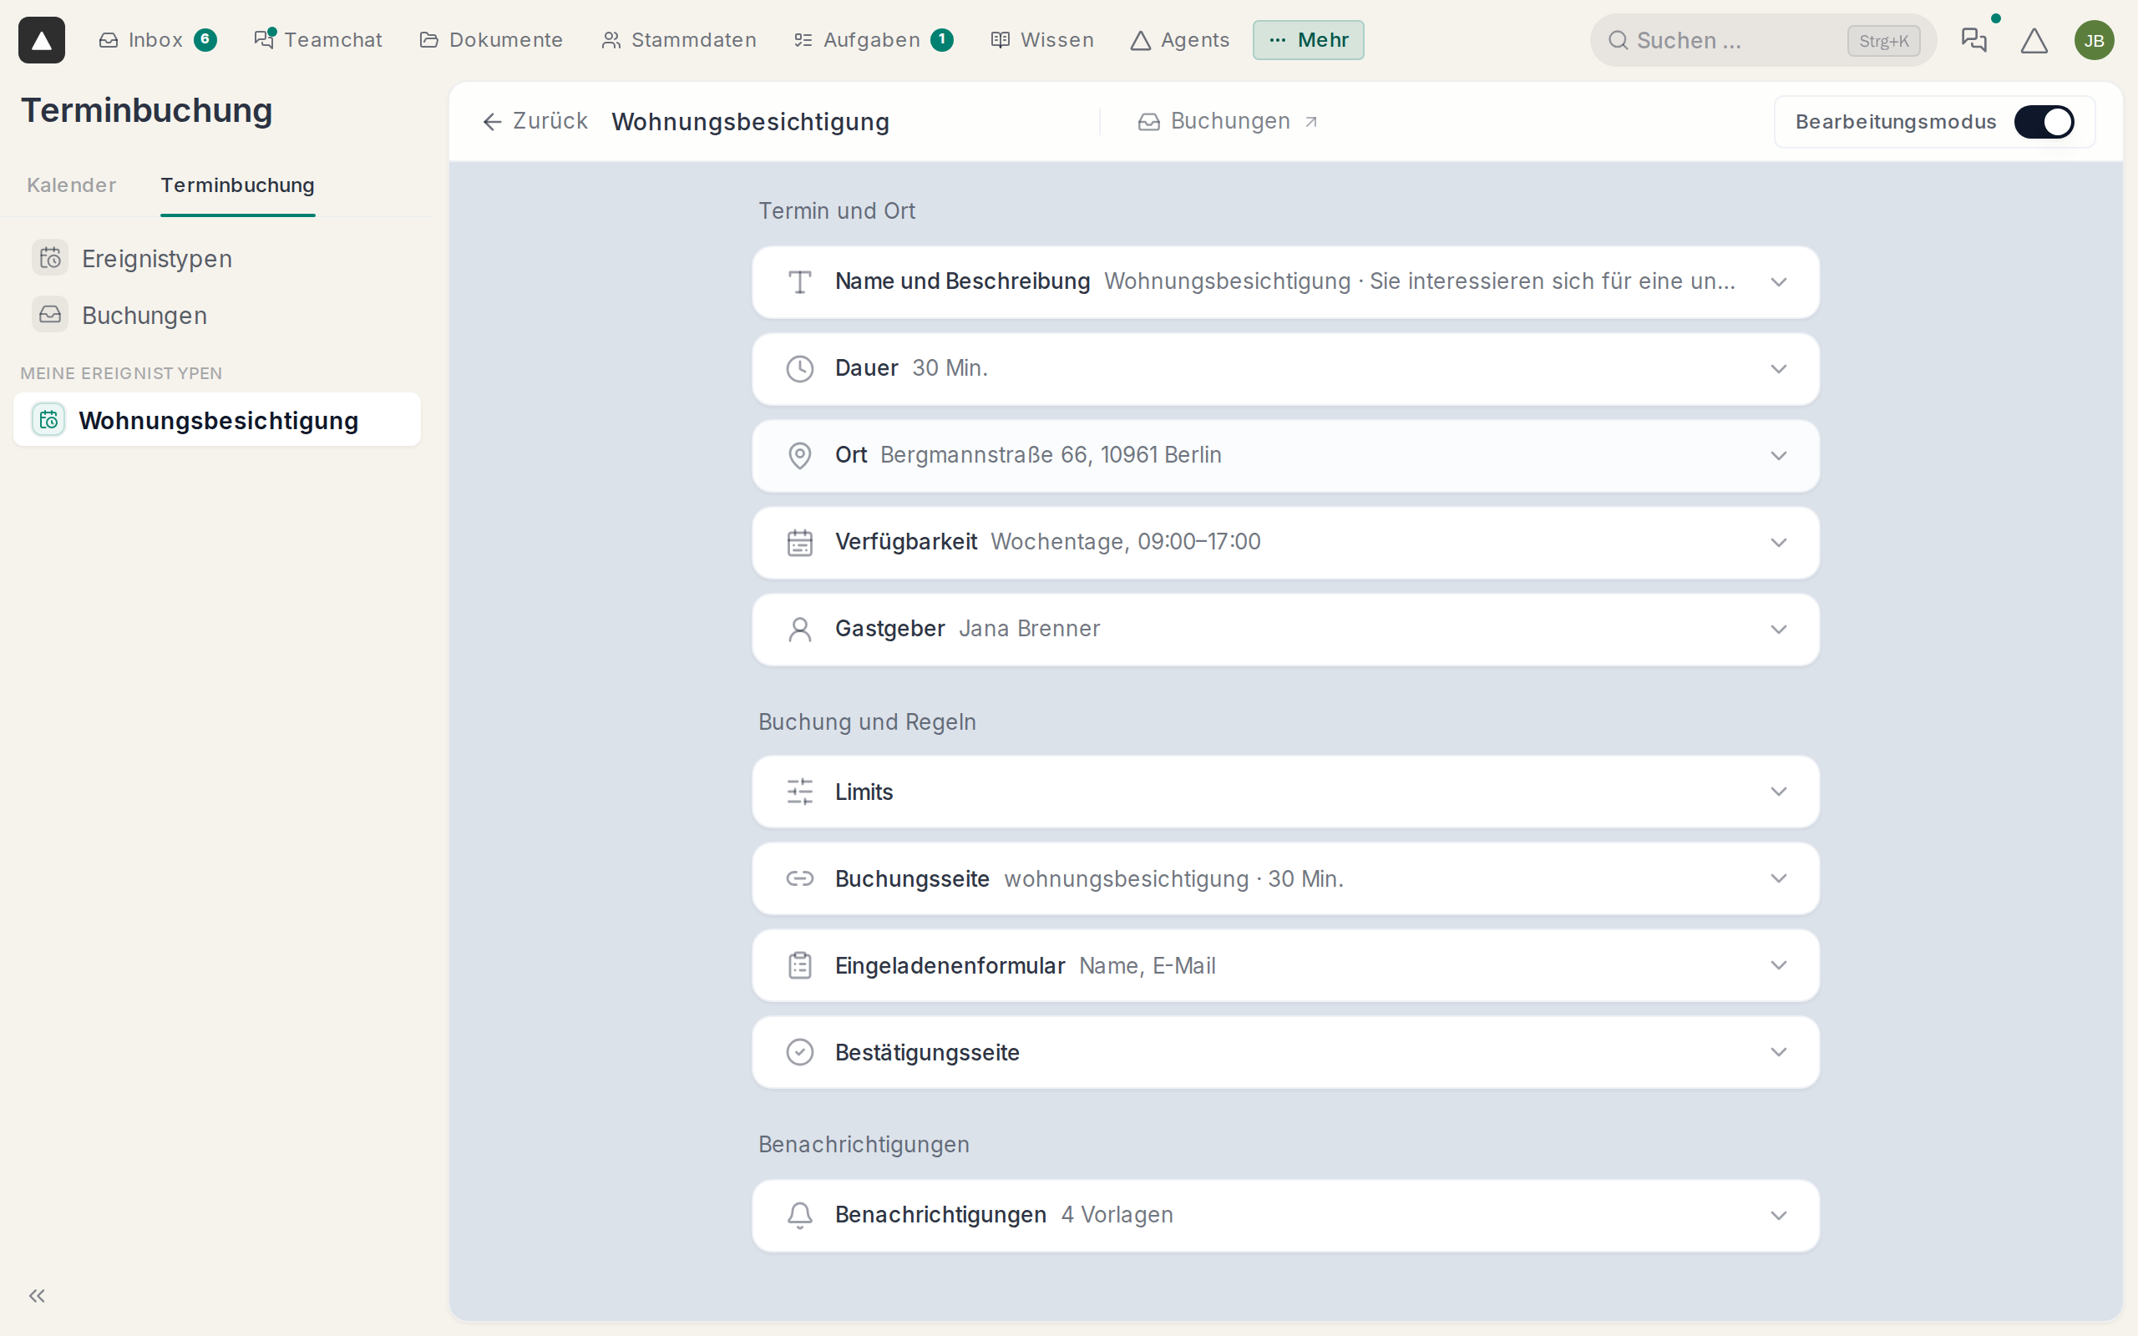2138x1336 pixels.
Task: Expand the Ort row chevron
Action: 1778,456
